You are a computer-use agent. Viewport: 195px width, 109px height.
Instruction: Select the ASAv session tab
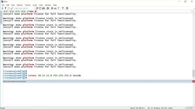click(x=30, y=12)
